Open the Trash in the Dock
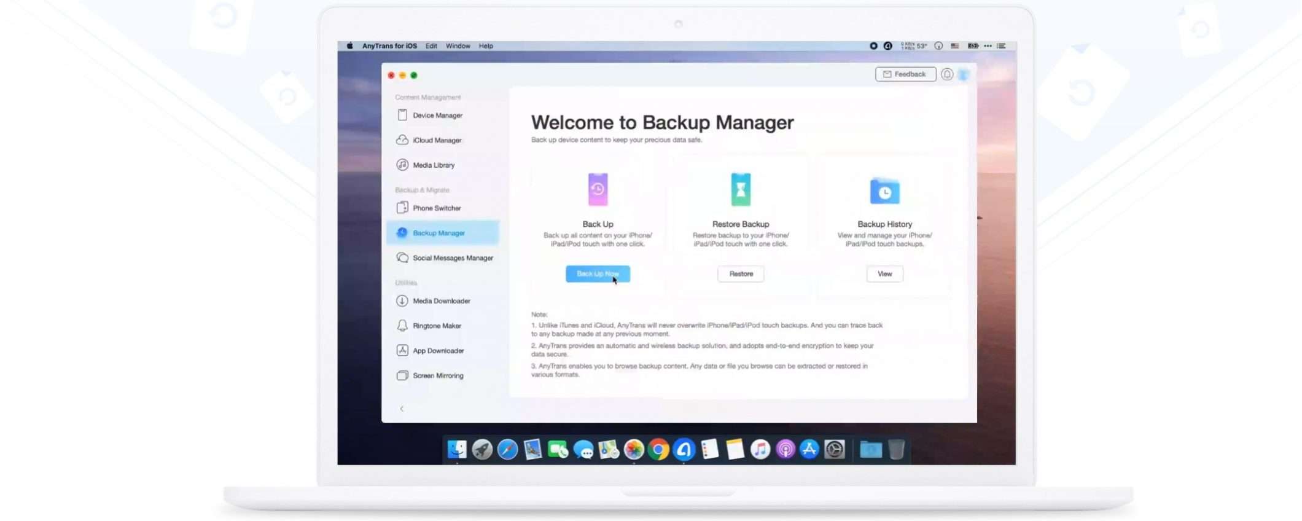Image resolution: width=1302 pixels, height=521 pixels. coord(896,450)
